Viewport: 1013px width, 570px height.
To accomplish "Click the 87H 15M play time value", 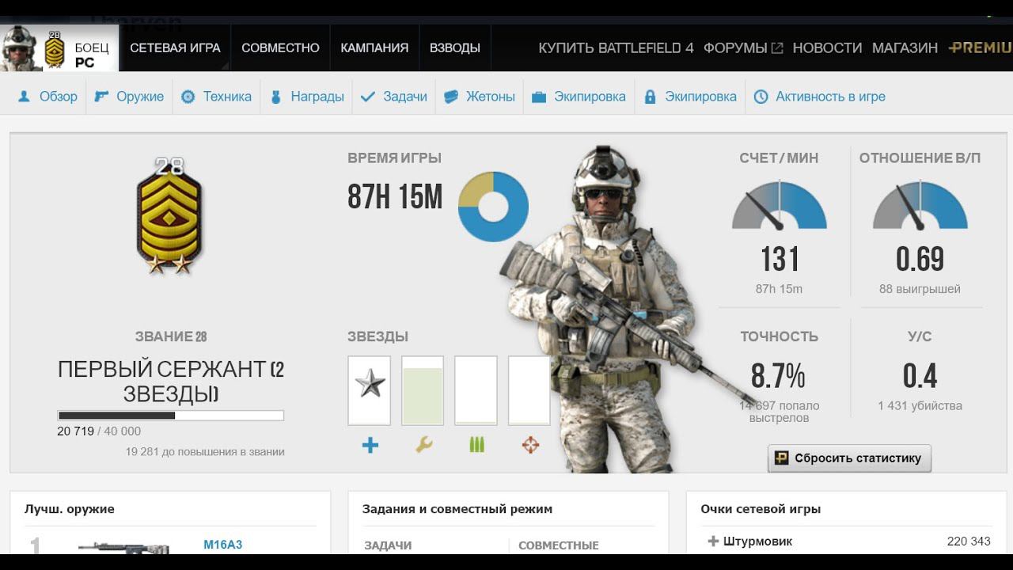I will [395, 197].
